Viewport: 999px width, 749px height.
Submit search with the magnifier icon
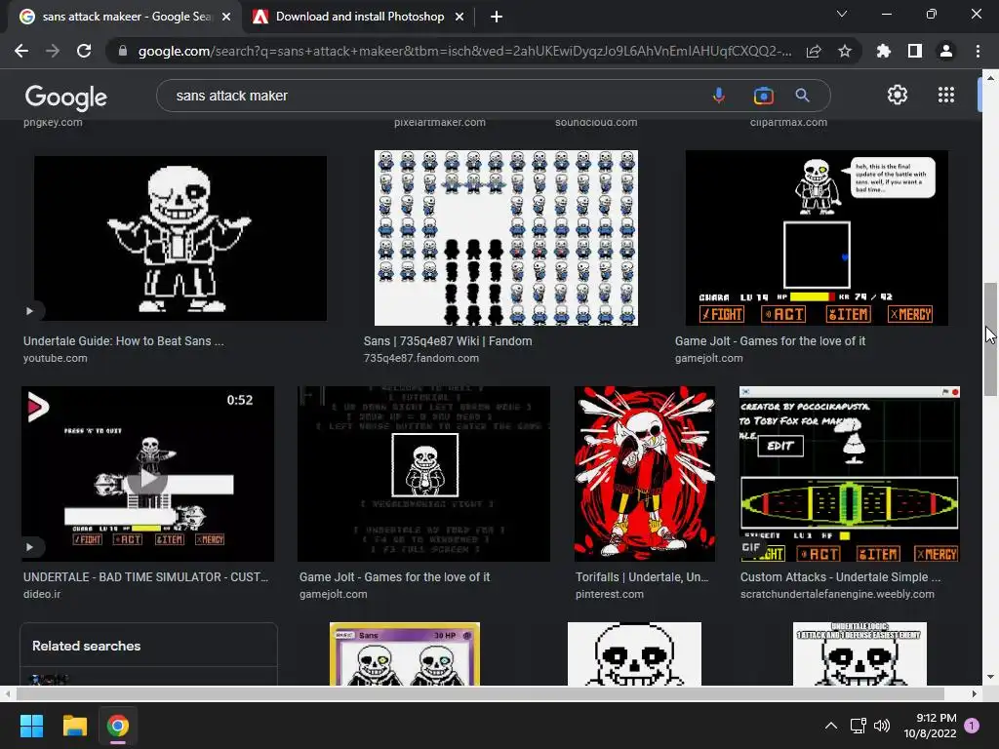802,96
